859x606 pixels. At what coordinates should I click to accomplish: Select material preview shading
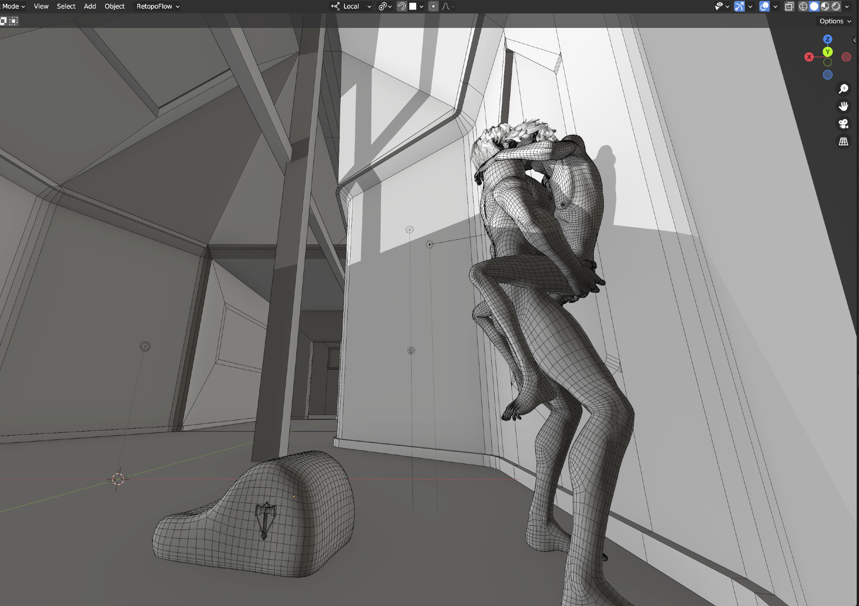[x=825, y=6]
